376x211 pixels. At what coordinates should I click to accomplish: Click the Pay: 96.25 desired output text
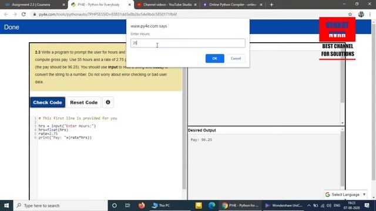point(201,139)
